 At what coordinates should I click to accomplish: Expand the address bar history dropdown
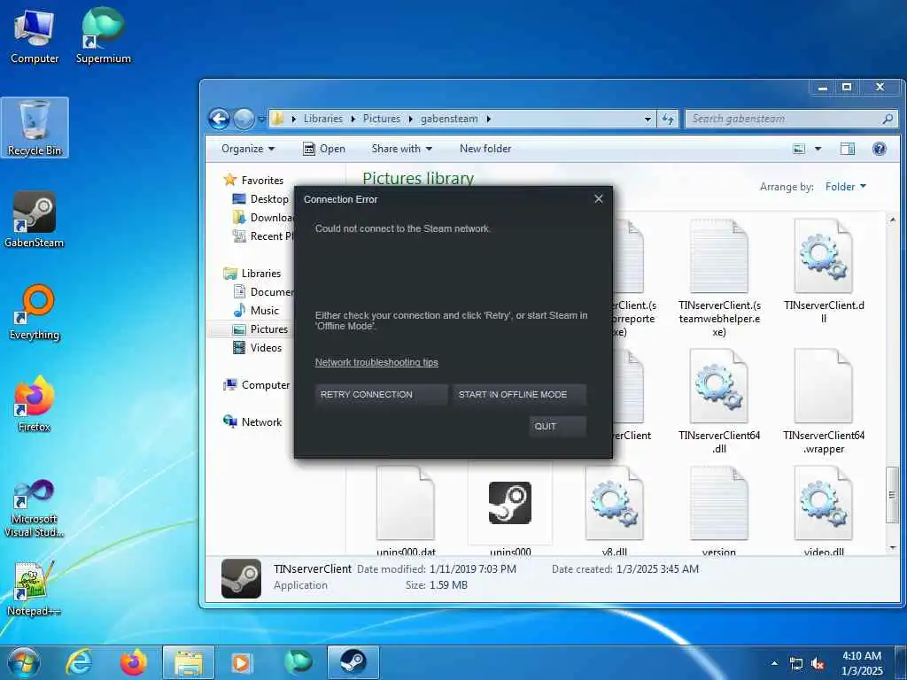(647, 120)
